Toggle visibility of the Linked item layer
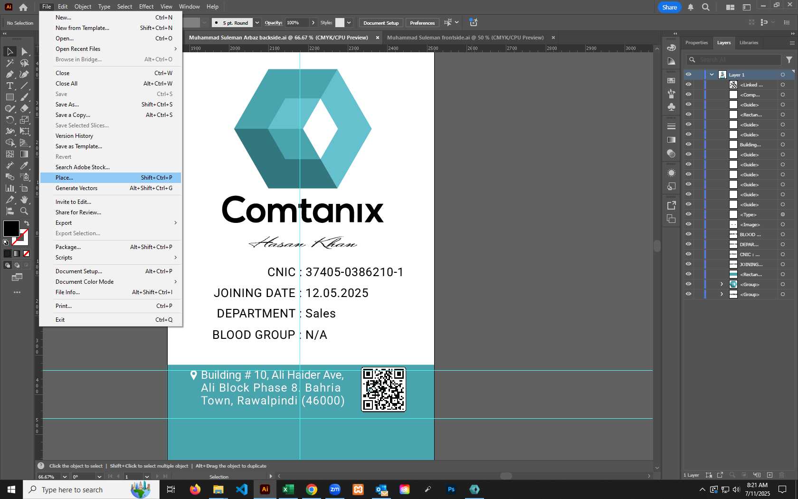798x499 pixels. [688, 85]
